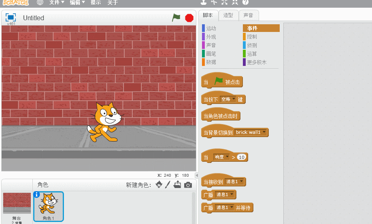Open 消息1 dropdown in 当接收到 block
Viewport: 372px width, 224px height.
(234, 182)
